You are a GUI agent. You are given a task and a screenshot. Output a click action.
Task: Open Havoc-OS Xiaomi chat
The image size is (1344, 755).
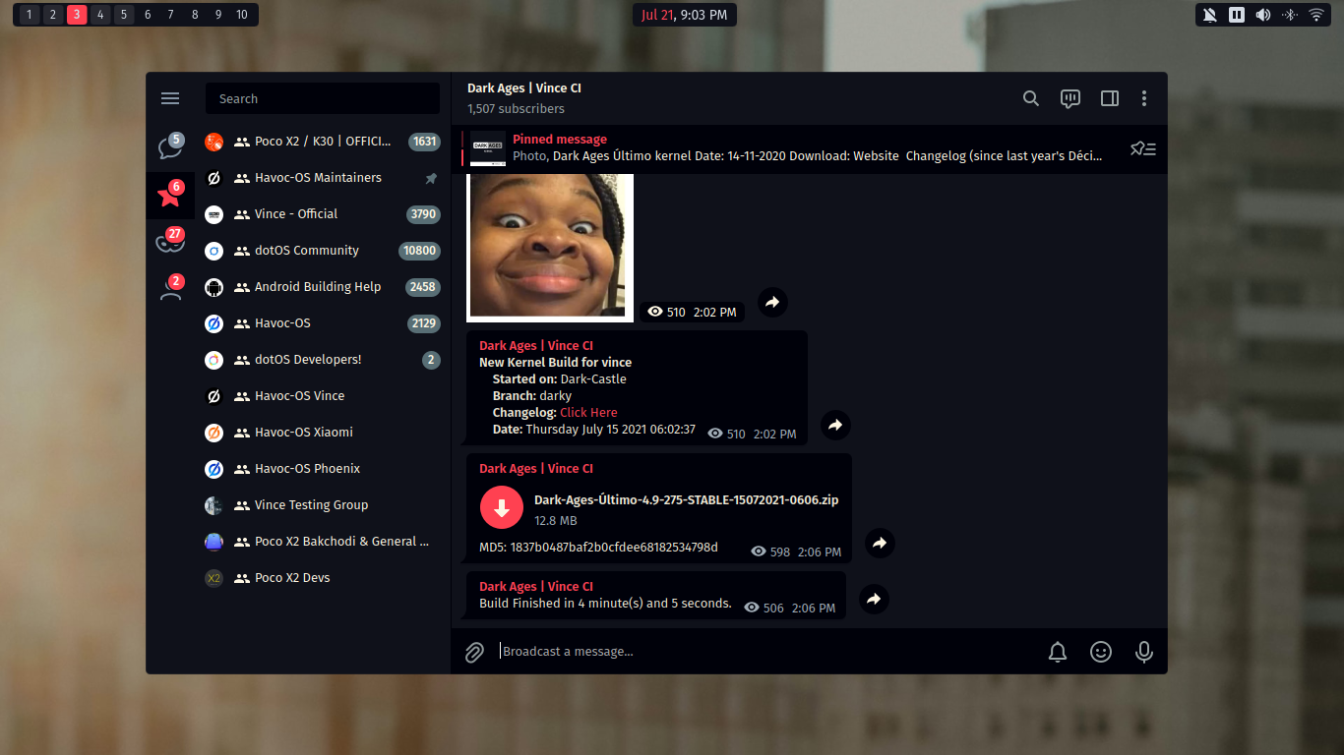(323, 433)
